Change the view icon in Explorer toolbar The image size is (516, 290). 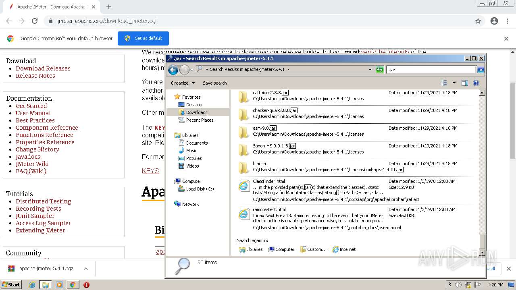444,83
